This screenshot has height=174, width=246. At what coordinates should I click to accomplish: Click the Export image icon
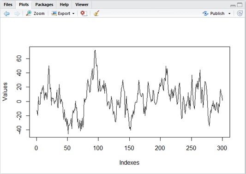[54, 13]
